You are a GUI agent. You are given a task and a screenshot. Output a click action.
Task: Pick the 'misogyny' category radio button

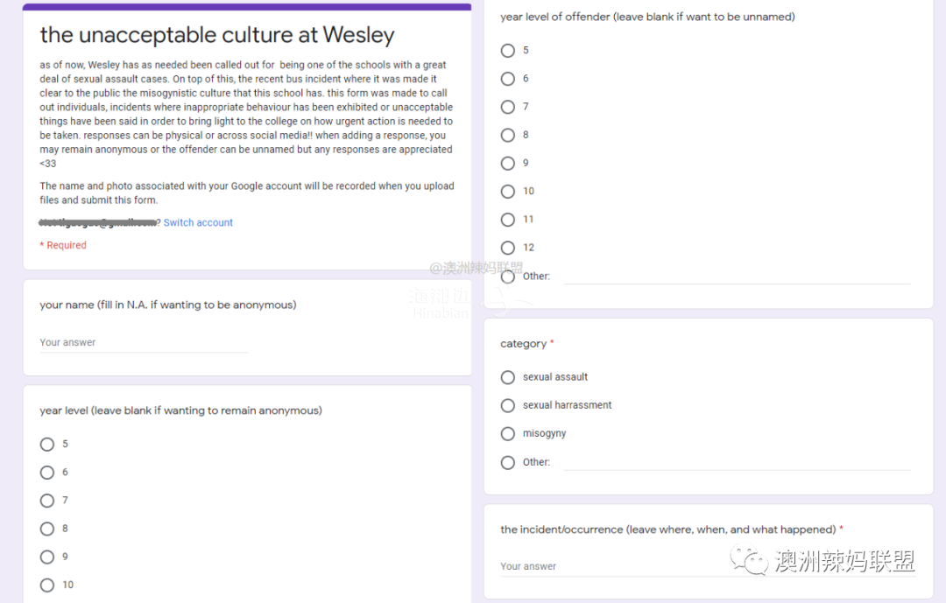coord(508,434)
